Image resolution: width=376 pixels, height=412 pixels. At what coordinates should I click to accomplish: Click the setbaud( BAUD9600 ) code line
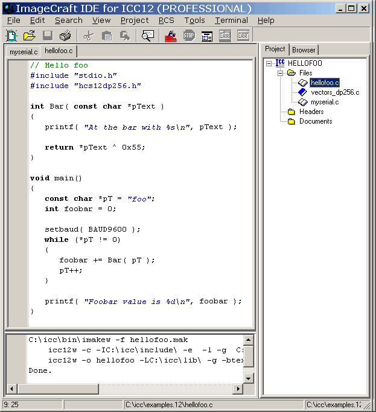pos(92,229)
